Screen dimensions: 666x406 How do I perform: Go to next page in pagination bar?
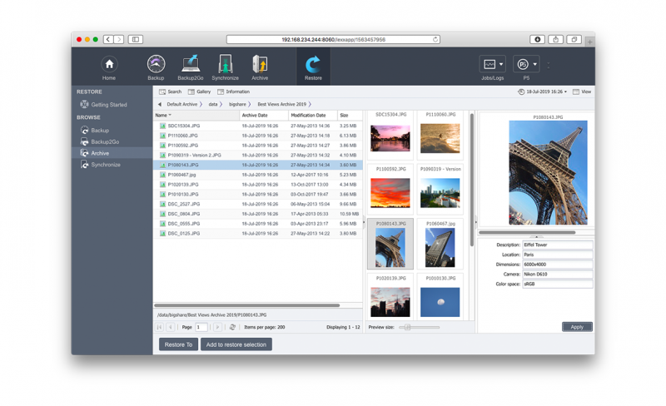pyautogui.click(x=217, y=327)
